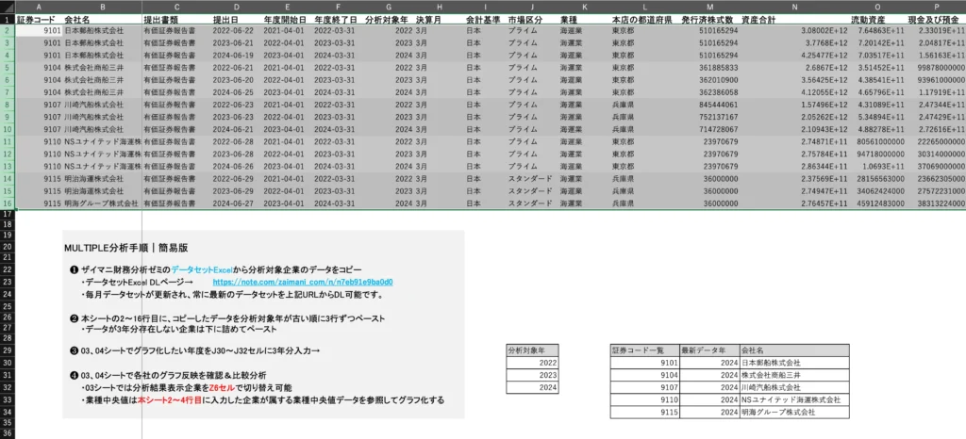
Task: Select the current assets cell 45912483000
Action: pyautogui.click(x=878, y=203)
